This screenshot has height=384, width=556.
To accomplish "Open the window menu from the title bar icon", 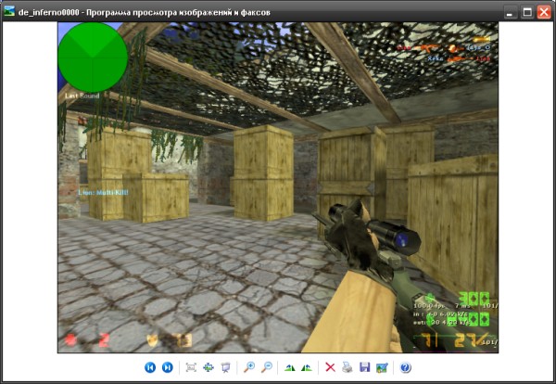I will pos(9,11).
